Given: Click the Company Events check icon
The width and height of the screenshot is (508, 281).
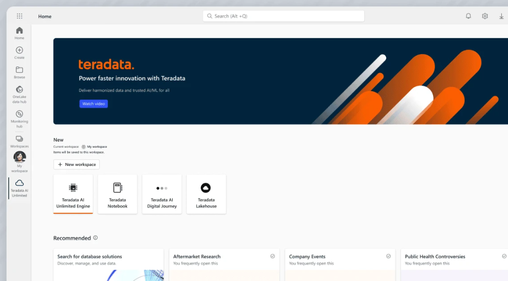Looking at the screenshot, I should click(388, 256).
